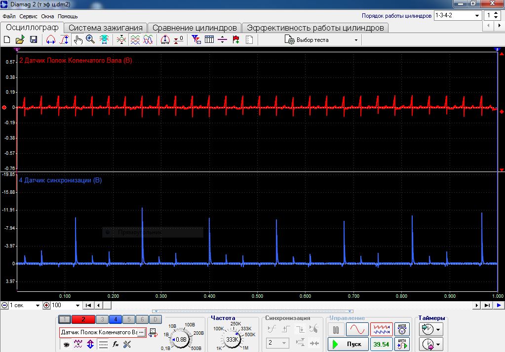The height and width of the screenshot is (352, 505).
Task: Click the greyed checklist document icon
Action: (x=249, y=39)
